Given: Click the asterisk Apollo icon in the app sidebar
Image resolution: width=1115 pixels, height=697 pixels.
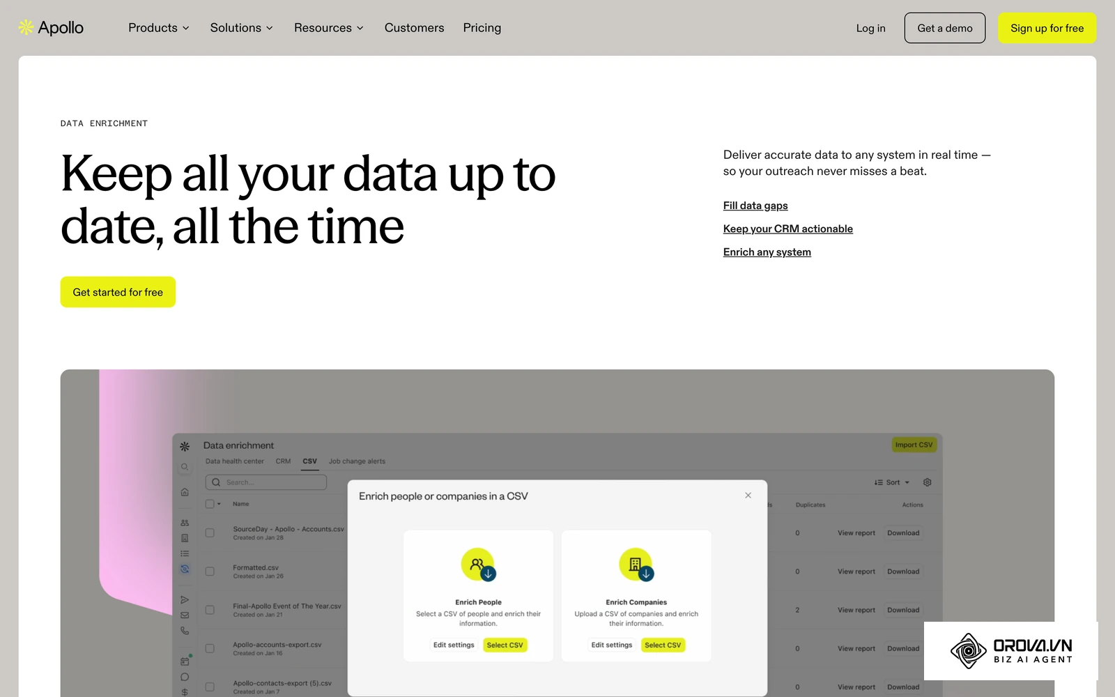Looking at the screenshot, I should pos(185,446).
